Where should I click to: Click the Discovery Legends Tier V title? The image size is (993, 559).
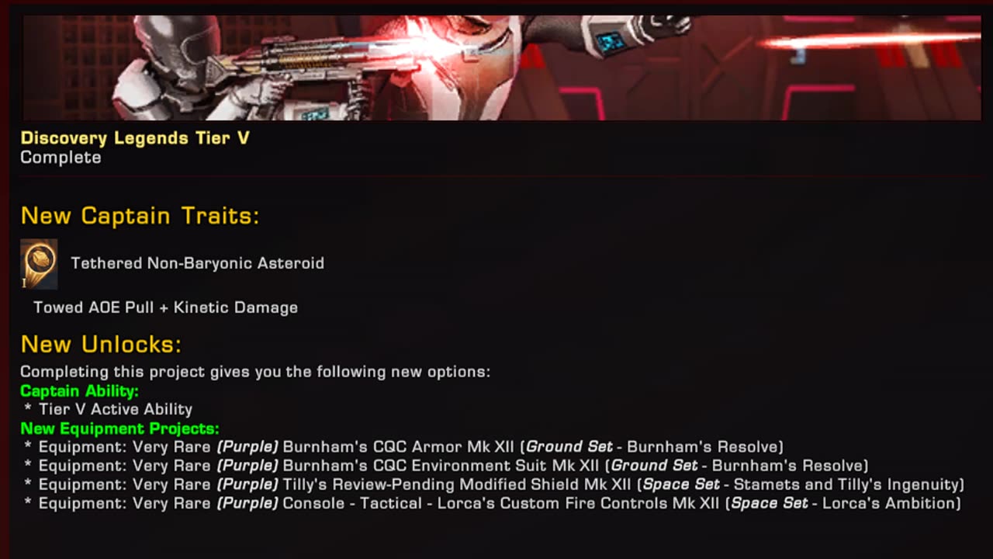135,138
